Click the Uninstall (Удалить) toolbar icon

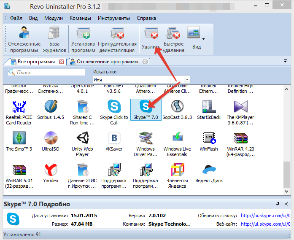point(151,38)
